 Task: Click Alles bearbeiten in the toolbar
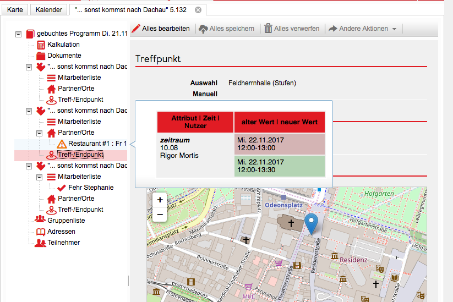pos(160,29)
